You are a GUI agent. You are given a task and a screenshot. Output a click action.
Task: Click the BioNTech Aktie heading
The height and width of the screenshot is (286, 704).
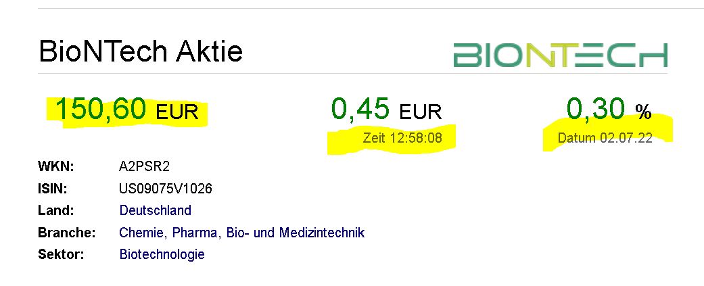click(x=141, y=51)
